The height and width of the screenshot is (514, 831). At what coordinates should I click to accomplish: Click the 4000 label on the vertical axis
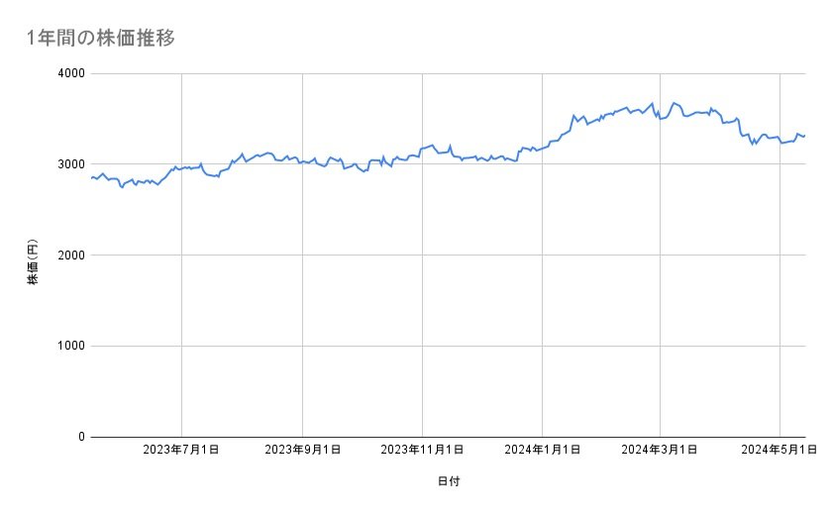[x=71, y=73]
